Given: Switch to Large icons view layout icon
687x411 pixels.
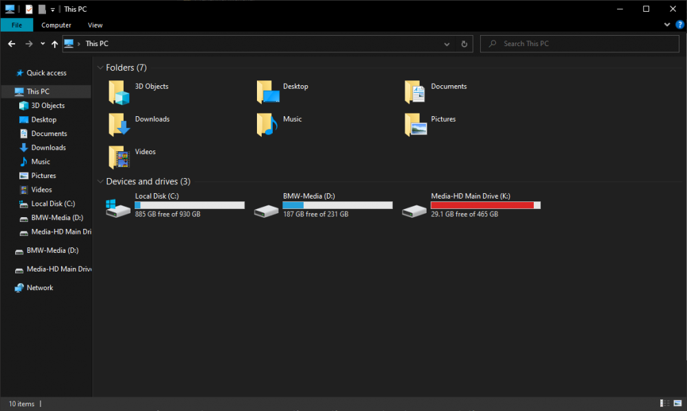Looking at the screenshot, I should (677, 403).
